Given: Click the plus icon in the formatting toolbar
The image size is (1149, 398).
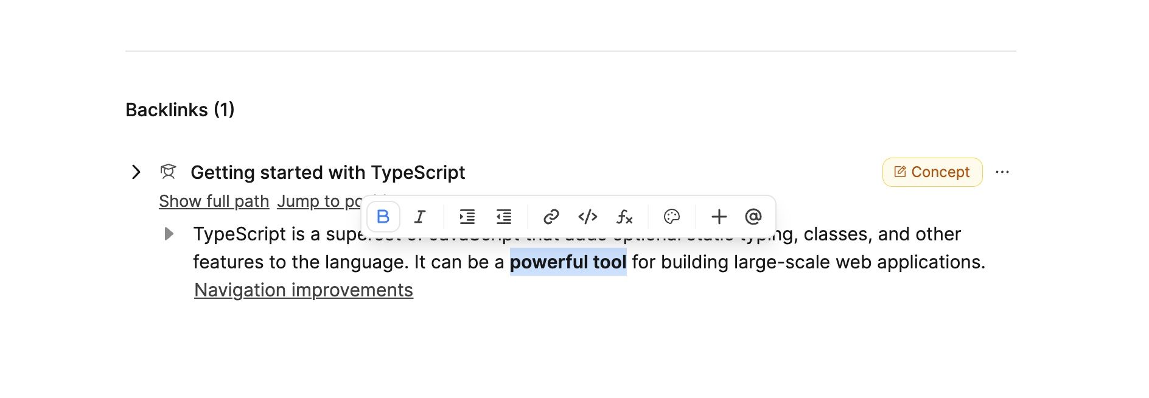Looking at the screenshot, I should [x=719, y=217].
